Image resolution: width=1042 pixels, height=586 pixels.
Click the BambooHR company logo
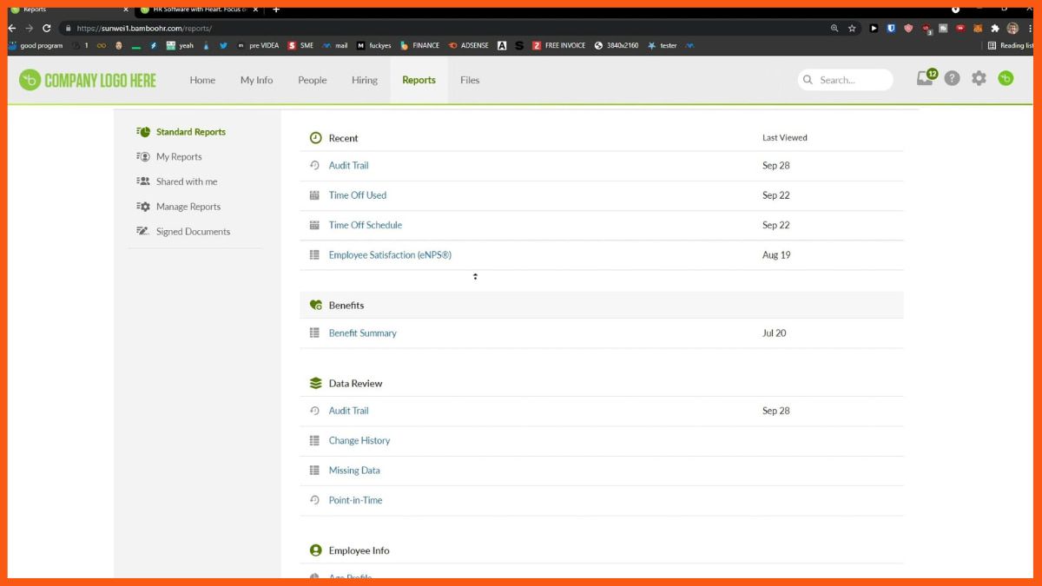(x=88, y=81)
